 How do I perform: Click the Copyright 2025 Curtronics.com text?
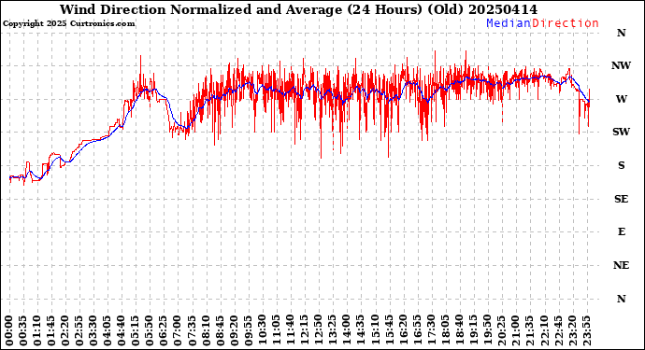[68, 24]
